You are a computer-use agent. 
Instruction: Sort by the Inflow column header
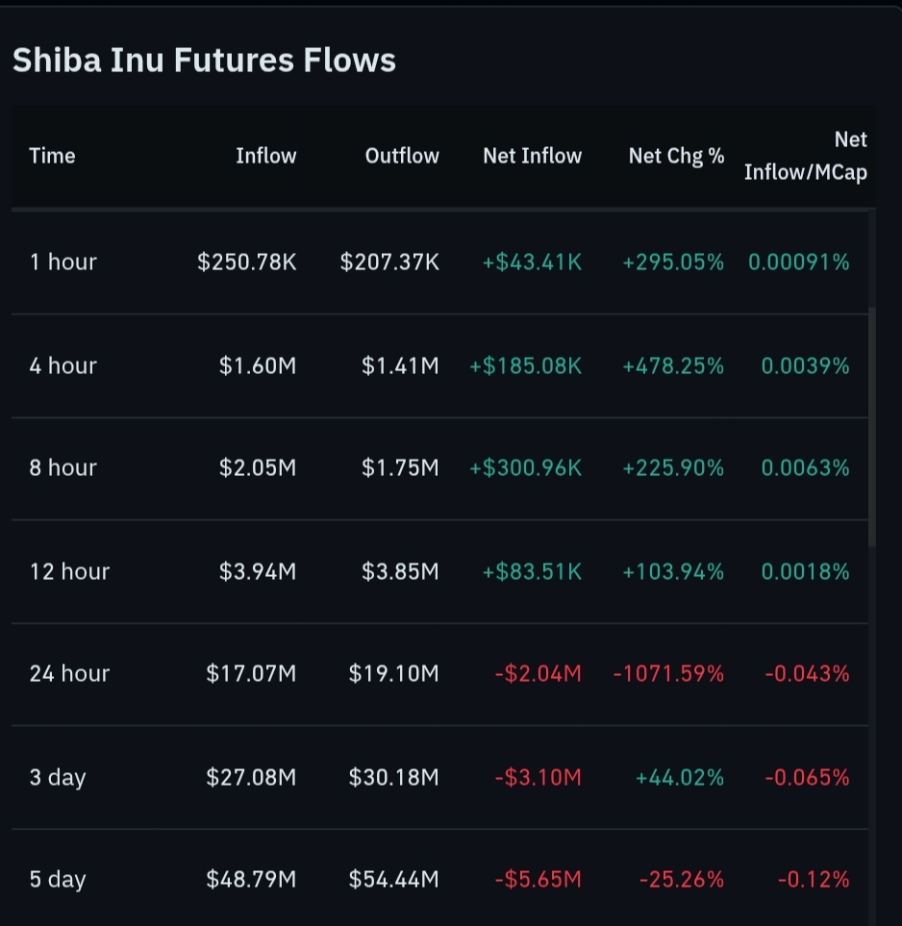click(x=265, y=156)
